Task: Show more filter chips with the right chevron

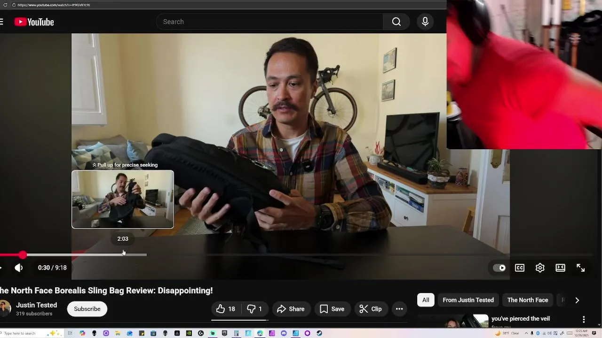Action: coord(577,300)
